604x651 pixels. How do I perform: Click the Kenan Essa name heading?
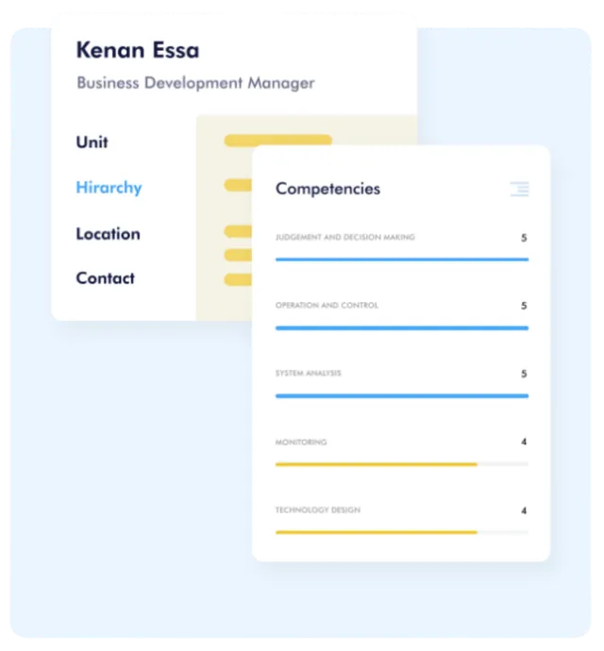[x=138, y=50]
